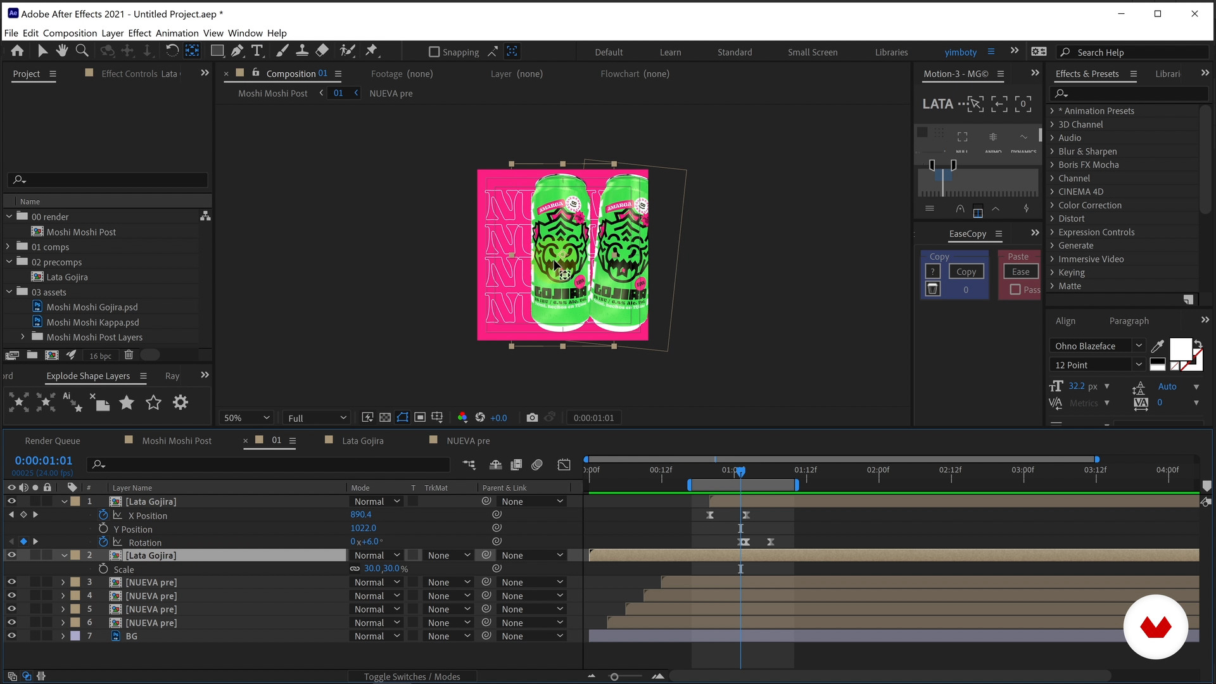Click the Ease button in EaseCopy Paste
The width and height of the screenshot is (1216, 684).
tap(1020, 272)
